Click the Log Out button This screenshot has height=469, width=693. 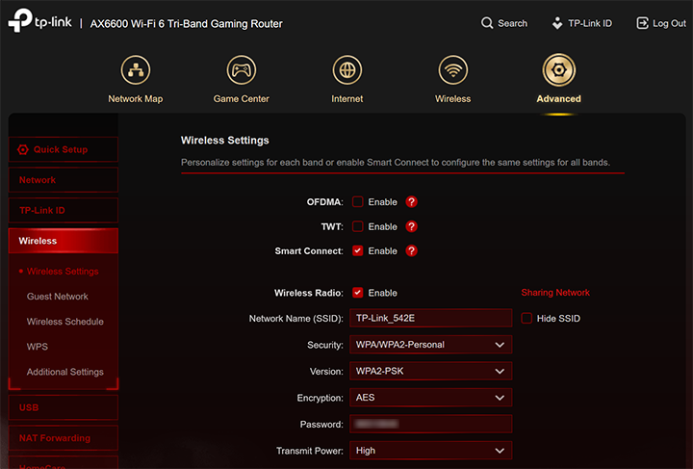(x=661, y=23)
